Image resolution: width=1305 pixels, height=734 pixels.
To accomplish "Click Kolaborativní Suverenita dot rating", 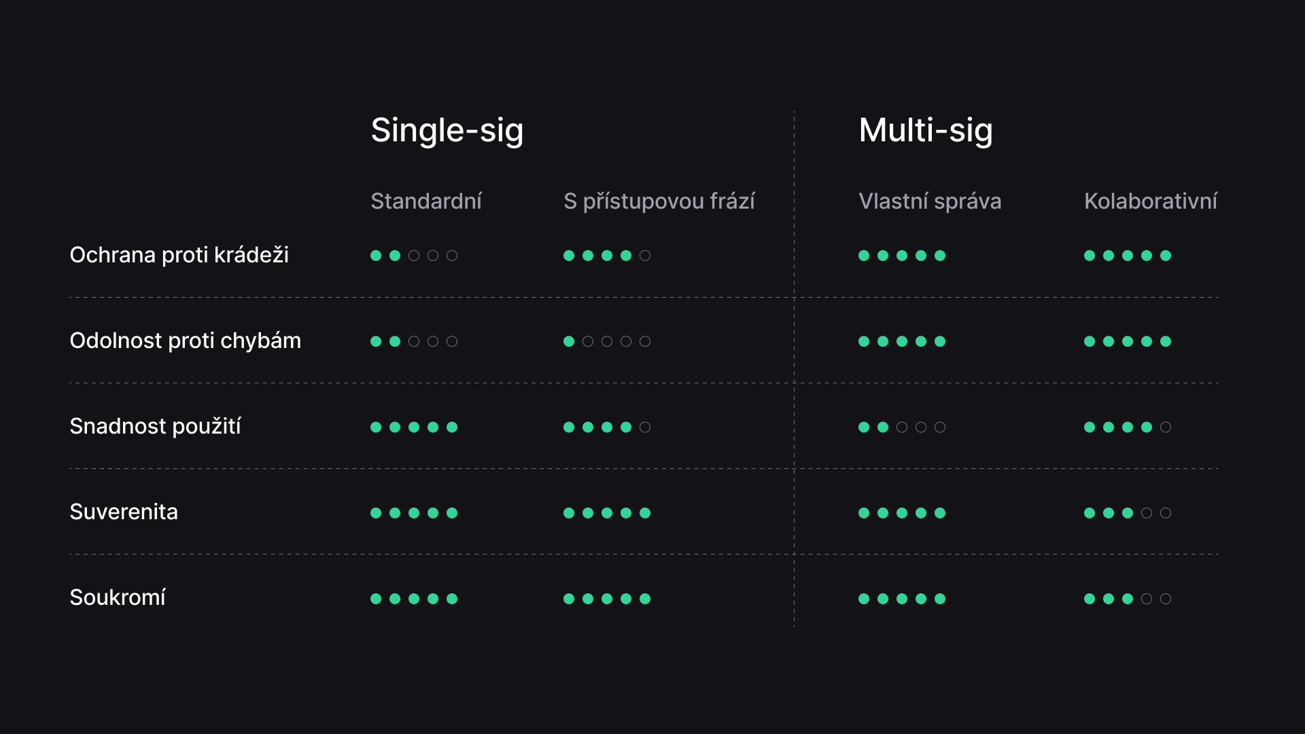I will click(x=1128, y=512).
